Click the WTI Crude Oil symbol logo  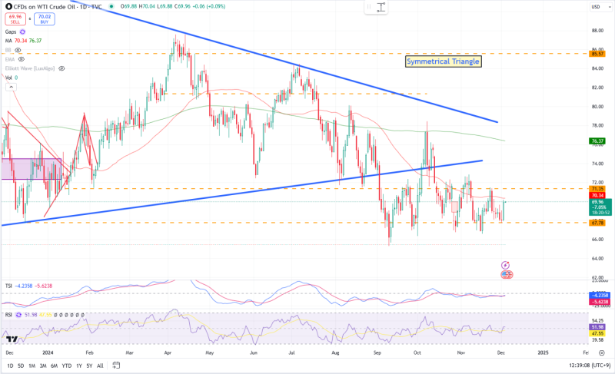(x=8, y=7)
